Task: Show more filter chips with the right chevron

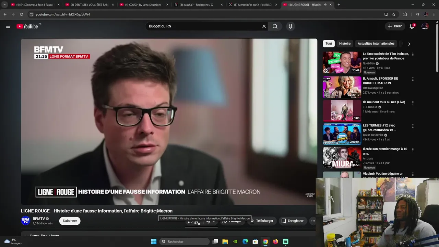Action: click(409, 44)
